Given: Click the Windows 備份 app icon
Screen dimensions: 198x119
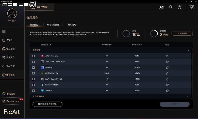Looking at the screenshot, I should point(42,85).
